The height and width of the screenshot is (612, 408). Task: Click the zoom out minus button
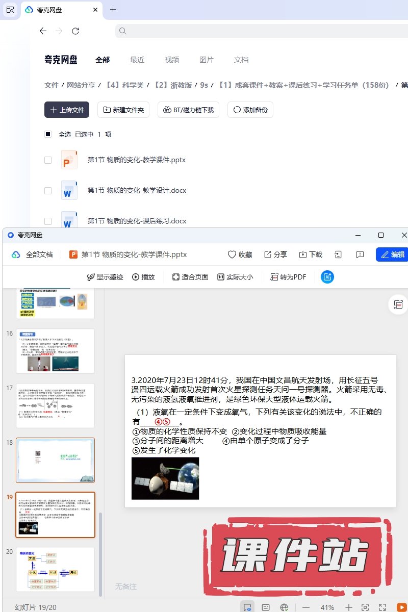[x=306, y=607]
